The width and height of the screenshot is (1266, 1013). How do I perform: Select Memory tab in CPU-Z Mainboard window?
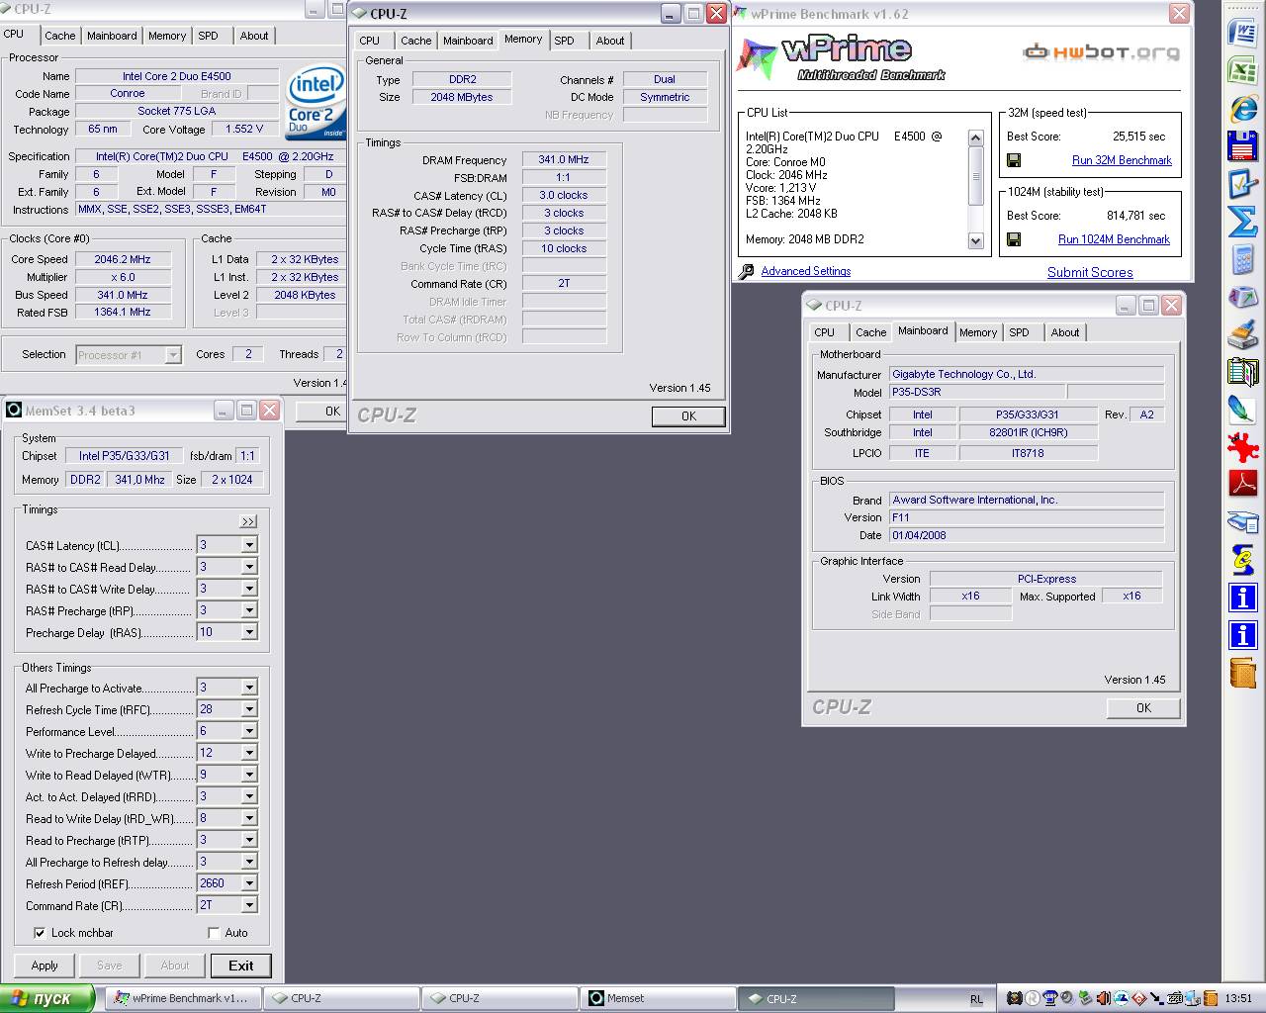978,332
